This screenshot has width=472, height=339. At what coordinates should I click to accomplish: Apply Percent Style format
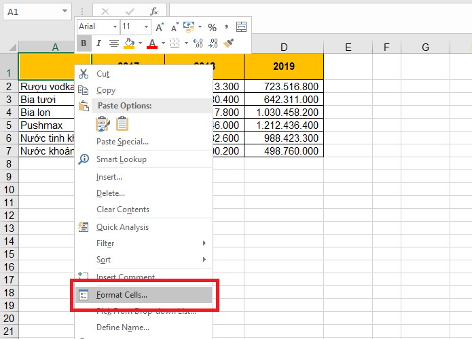(212, 27)
